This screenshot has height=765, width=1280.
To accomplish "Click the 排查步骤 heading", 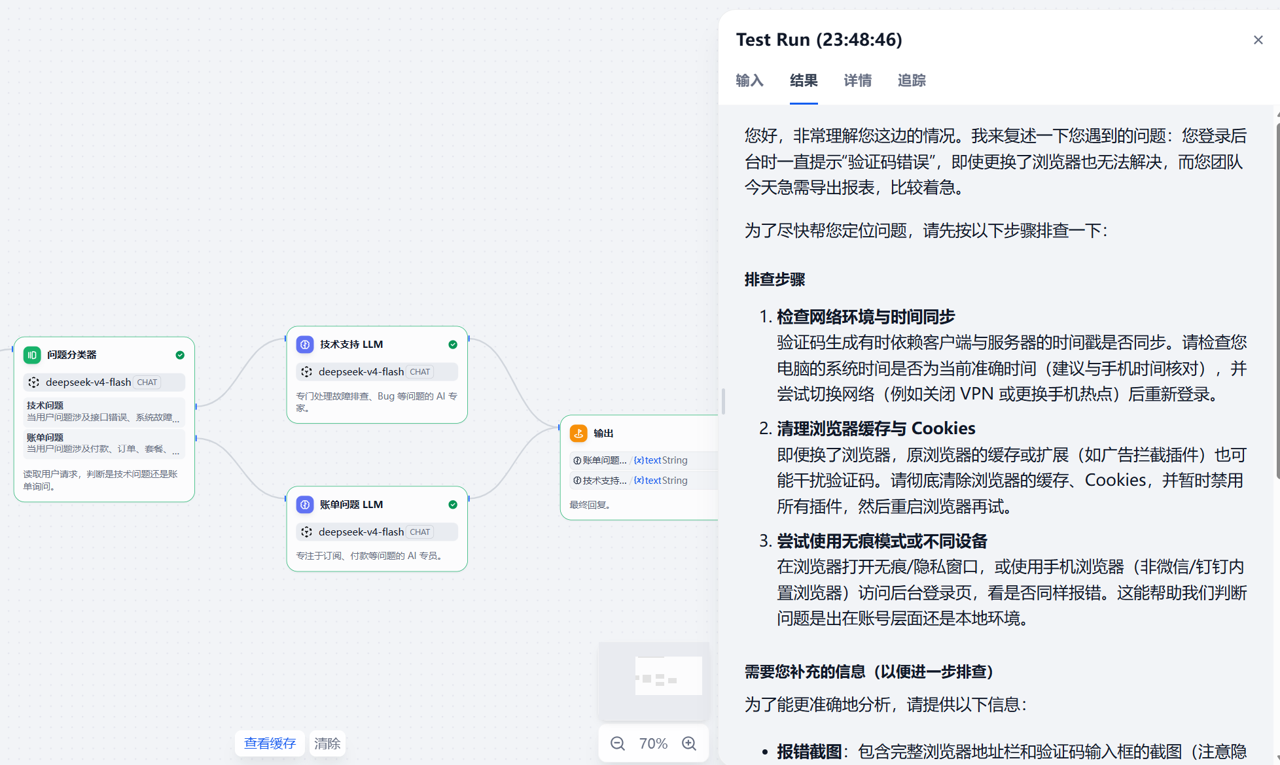I will click(775, 280).
